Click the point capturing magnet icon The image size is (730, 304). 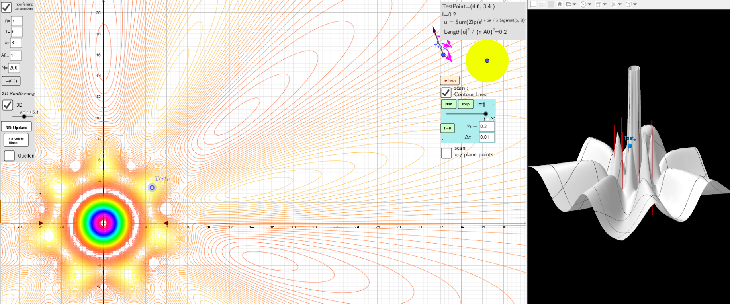pos(568,4)
